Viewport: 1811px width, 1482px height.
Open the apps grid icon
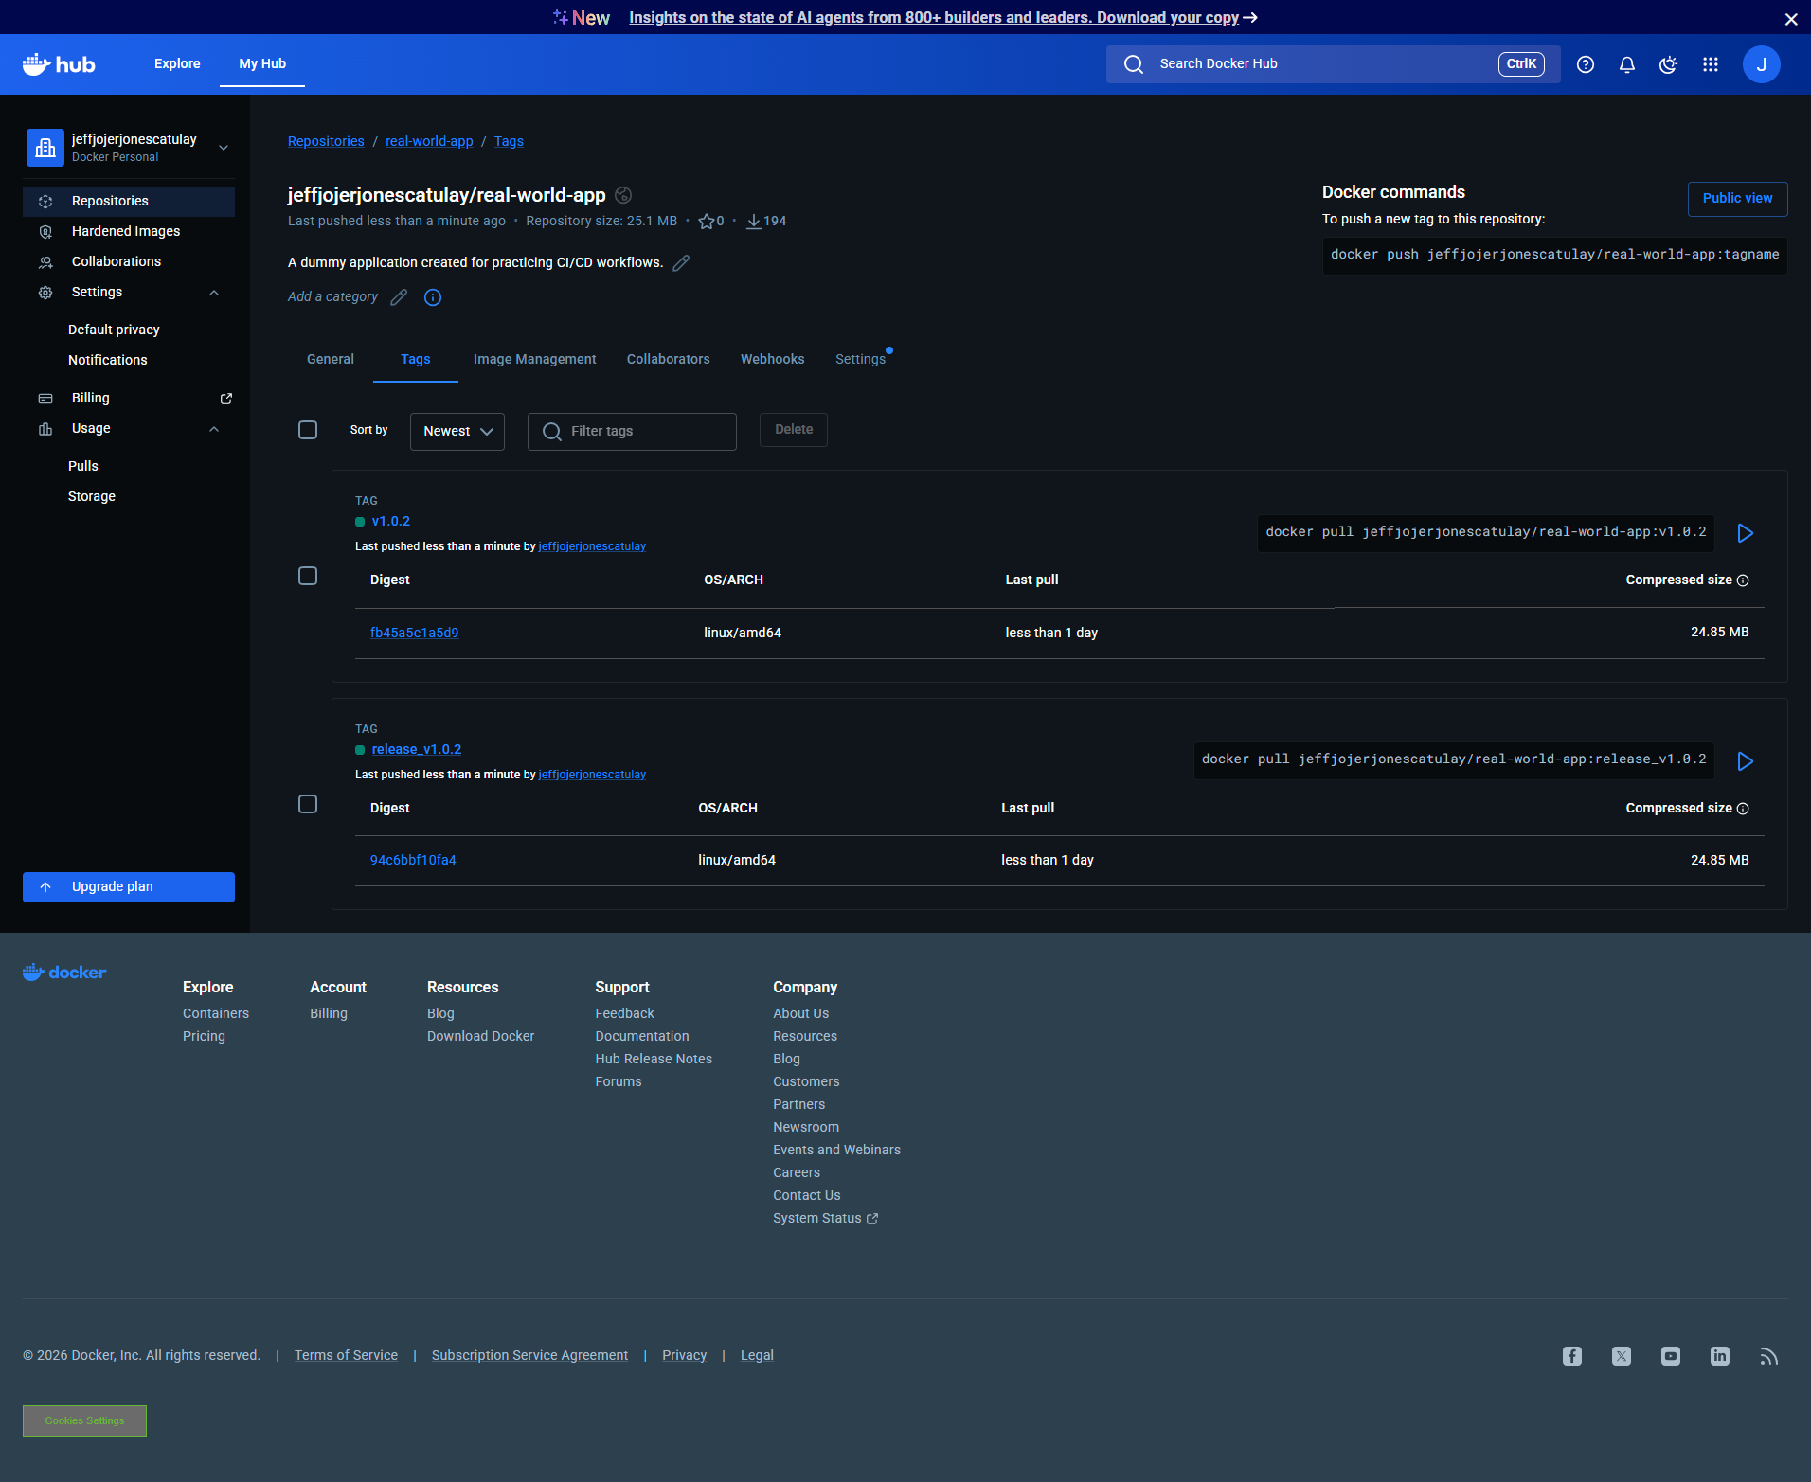(x=1711, y=64)
